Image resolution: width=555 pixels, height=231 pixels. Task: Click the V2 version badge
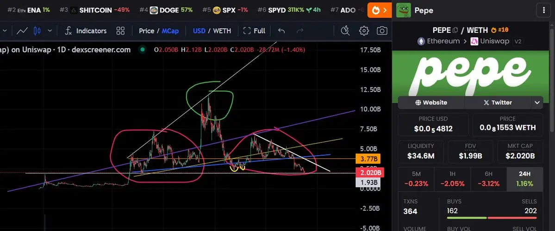[x=518, y=41]
